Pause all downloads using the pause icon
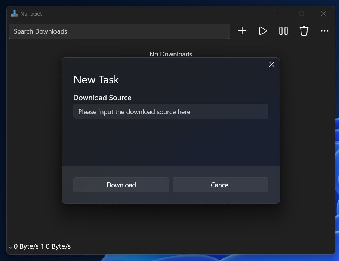 283,31
